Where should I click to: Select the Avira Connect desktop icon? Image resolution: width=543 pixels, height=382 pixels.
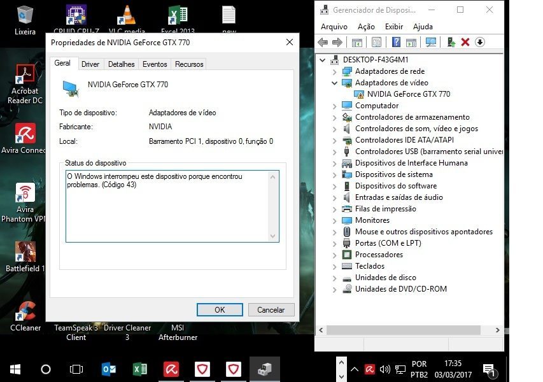point(24,138)
